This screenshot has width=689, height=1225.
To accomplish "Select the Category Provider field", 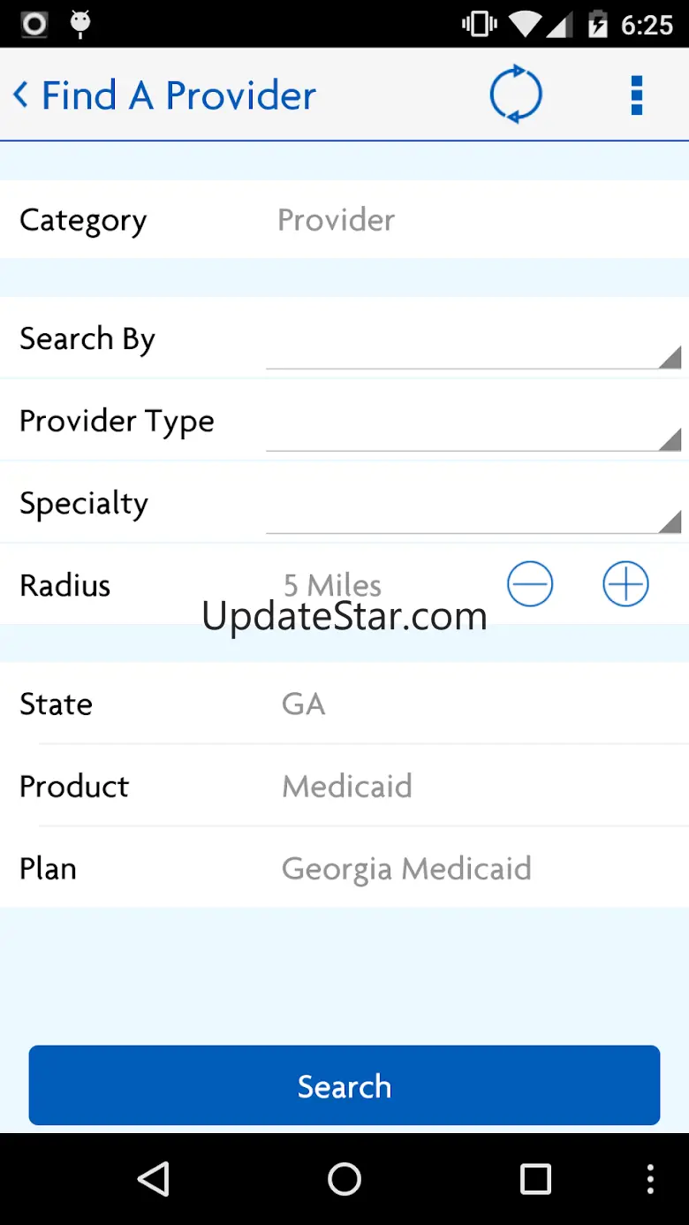I will 336,220.
